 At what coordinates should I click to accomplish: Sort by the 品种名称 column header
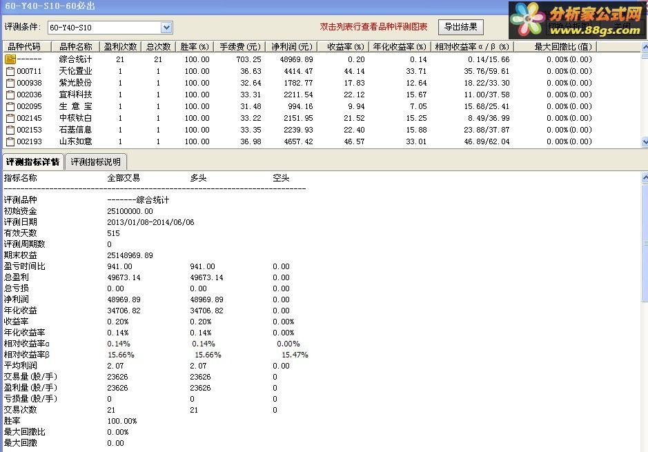[76, 47]
